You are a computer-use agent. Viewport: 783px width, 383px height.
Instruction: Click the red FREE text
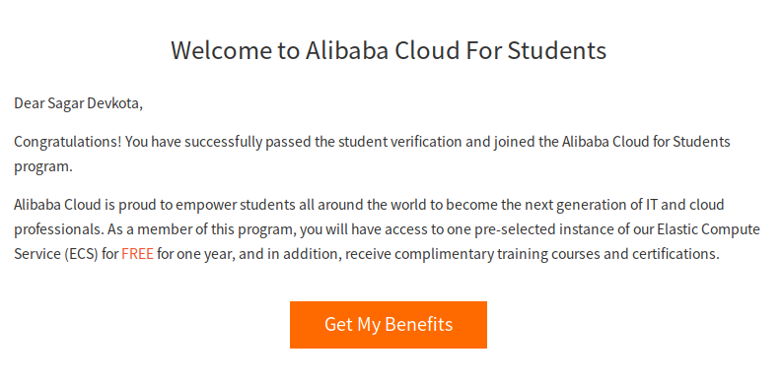click(137, 254)
